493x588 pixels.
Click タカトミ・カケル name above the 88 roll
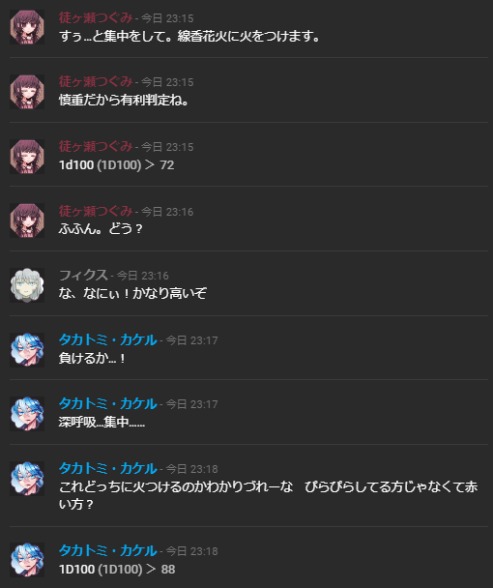coord(108,550)
